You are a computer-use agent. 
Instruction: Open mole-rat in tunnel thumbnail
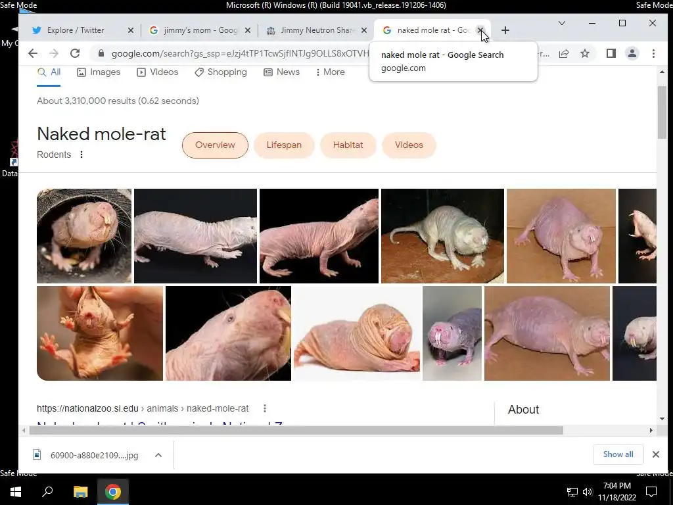(x=84, y=236)
